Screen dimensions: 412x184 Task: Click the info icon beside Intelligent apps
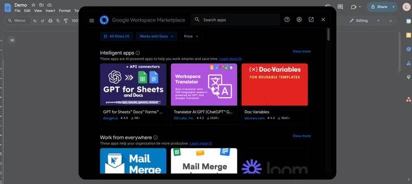138,53
